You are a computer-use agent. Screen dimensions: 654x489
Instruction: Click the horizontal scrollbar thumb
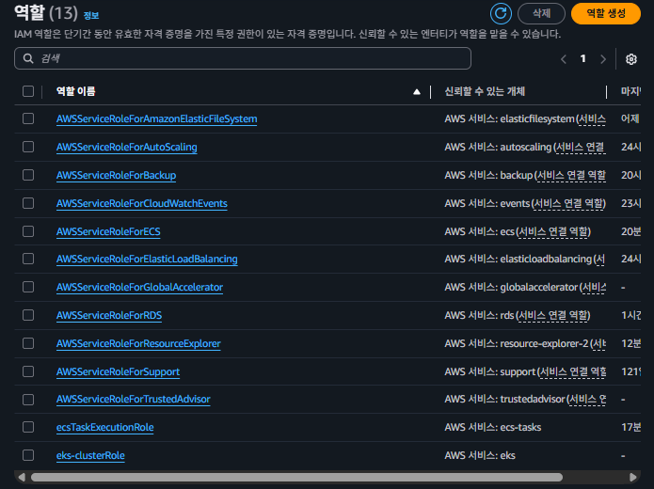coord(296,477)
